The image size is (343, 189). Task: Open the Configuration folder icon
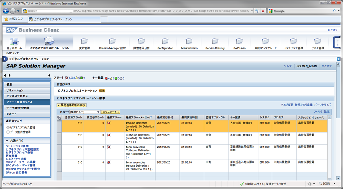click(x=165, y=41)
